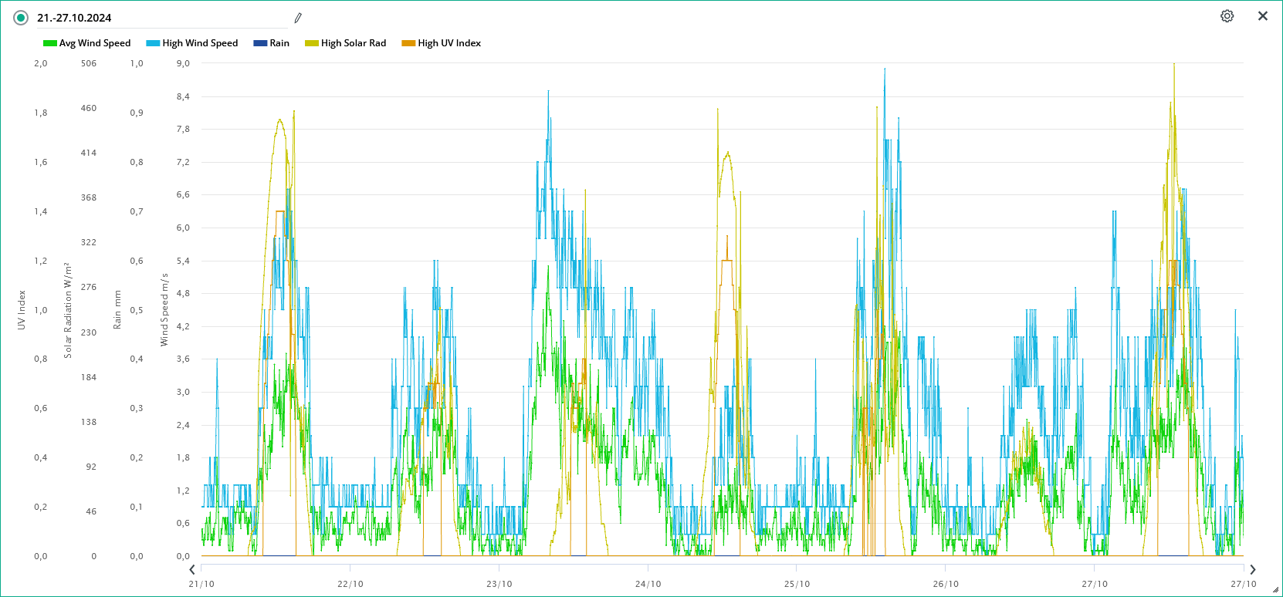Click the 23/10 date label on x-axis

[499, 584]
